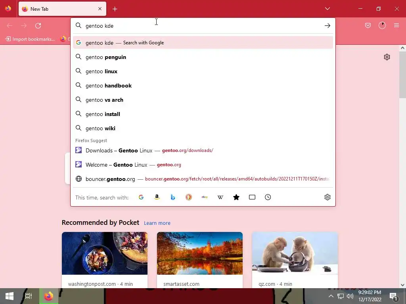The width and height of the screenshot is (406, 304).
Task: Open the volume tray icon
Action: click(350, 296)
